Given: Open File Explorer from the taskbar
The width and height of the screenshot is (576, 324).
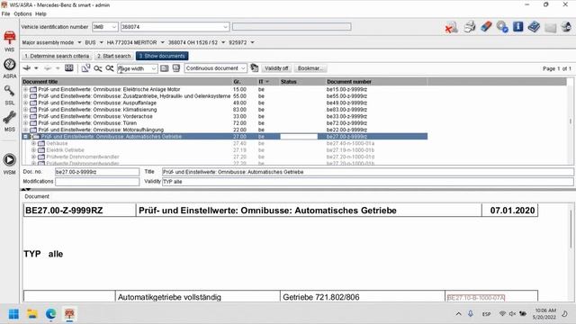Looking at the screenshot, I should coord(32,314).
